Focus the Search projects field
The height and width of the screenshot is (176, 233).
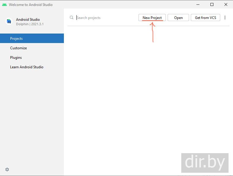[x=104, y=18]
